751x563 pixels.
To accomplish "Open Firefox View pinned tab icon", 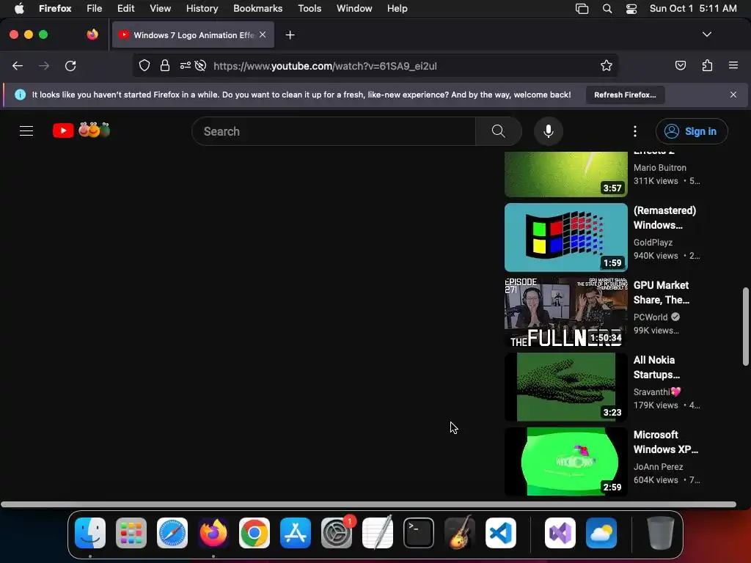I will point(92,34).
